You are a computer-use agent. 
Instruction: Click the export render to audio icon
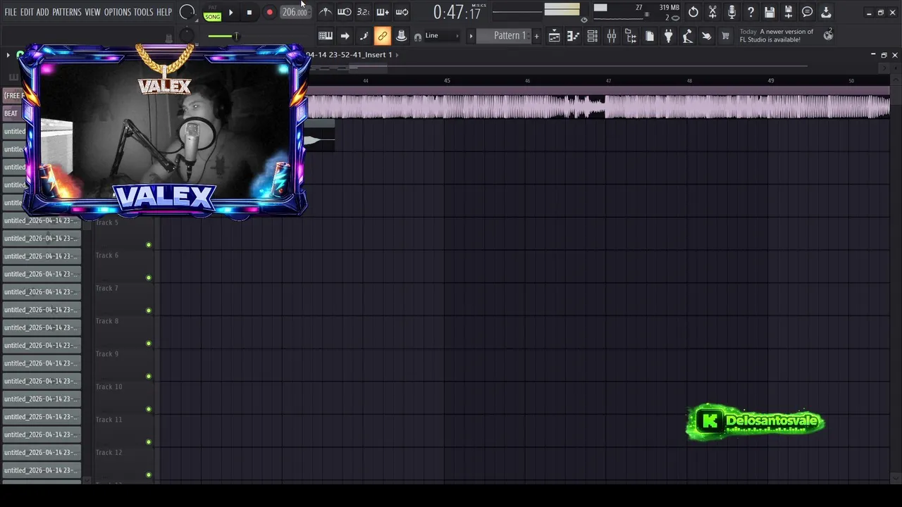(x=827, y=12)
